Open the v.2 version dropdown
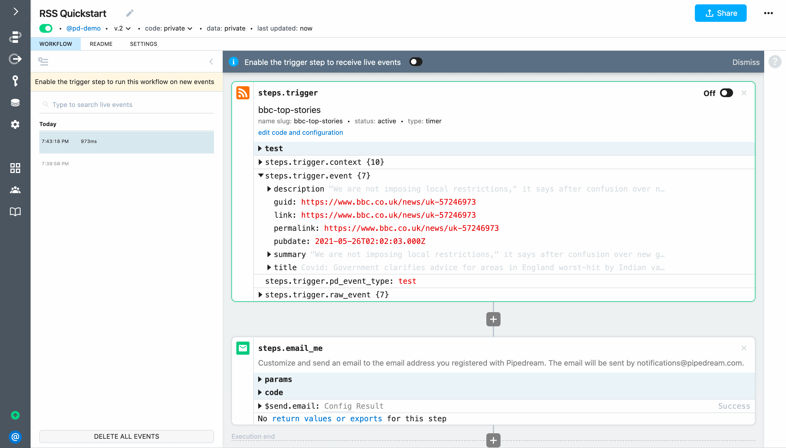Image resolution: width=786 pixels, height=448 pixels. [122, 28]
